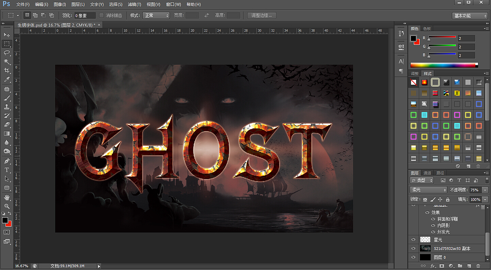Add a layer mask icon
This screenshot has height=270, width=491.
pyautogui.click(x=442, y=266)
